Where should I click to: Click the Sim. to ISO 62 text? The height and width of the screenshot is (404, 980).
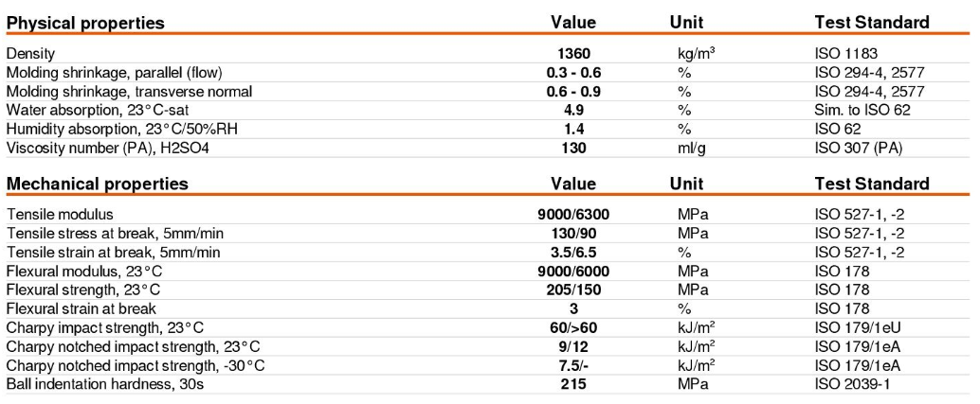click(x=862, y=111)
